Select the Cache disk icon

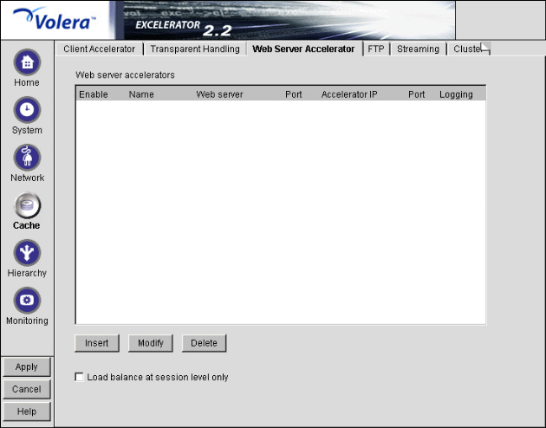point(27,205)
